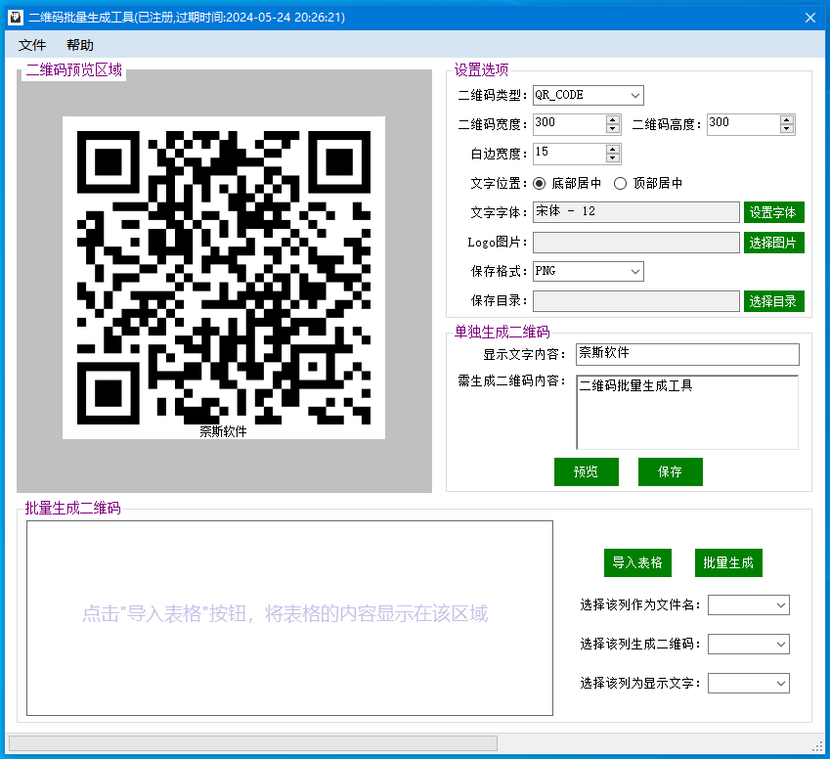Click the 二维码高度 input field

744,124
